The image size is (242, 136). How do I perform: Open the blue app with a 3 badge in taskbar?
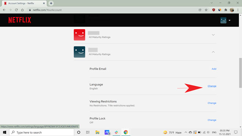[107, 132]
